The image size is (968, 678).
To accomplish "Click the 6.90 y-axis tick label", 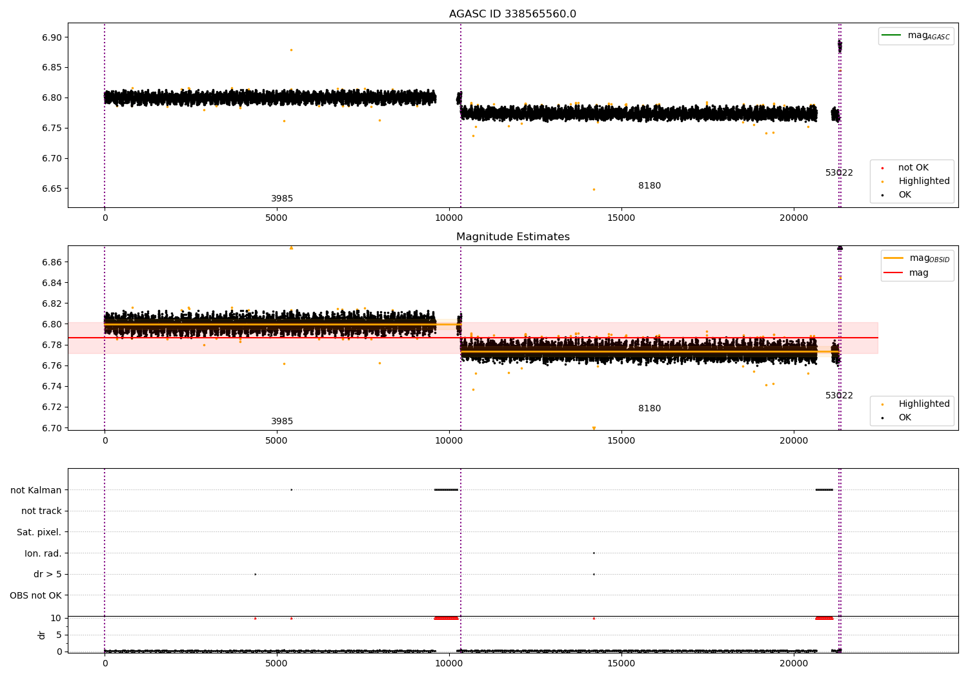I will click(x=52, y=37).
